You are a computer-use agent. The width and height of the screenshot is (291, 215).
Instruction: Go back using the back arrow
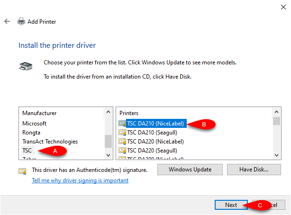pyautogui.click(x=7, y=21)
